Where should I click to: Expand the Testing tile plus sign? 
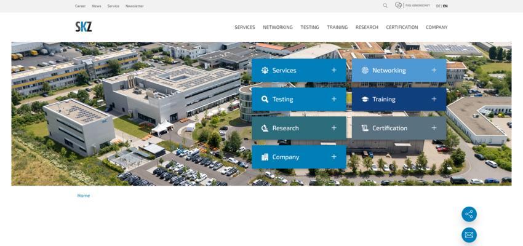tap(334, 99)
